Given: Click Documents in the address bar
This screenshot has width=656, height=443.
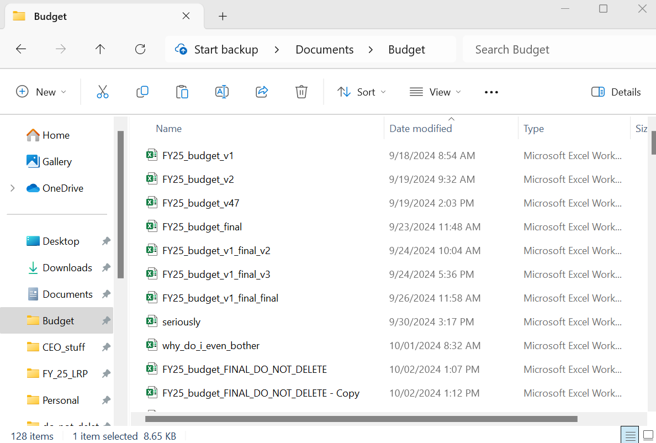Looking at the screenshot, I should pos(324,49).
